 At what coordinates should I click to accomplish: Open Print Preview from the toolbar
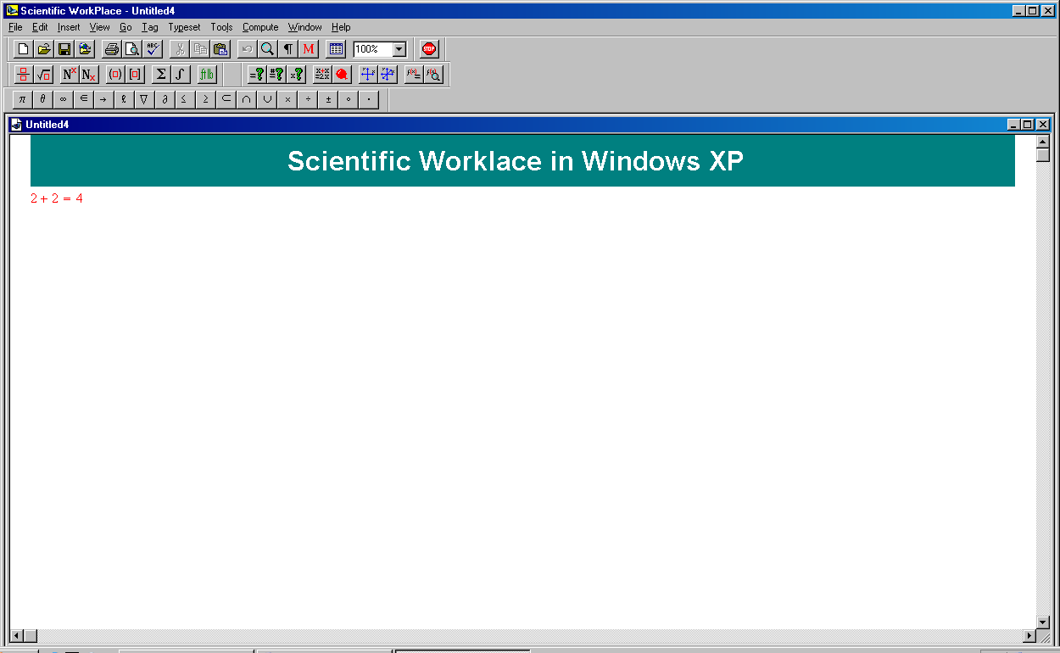132,49
